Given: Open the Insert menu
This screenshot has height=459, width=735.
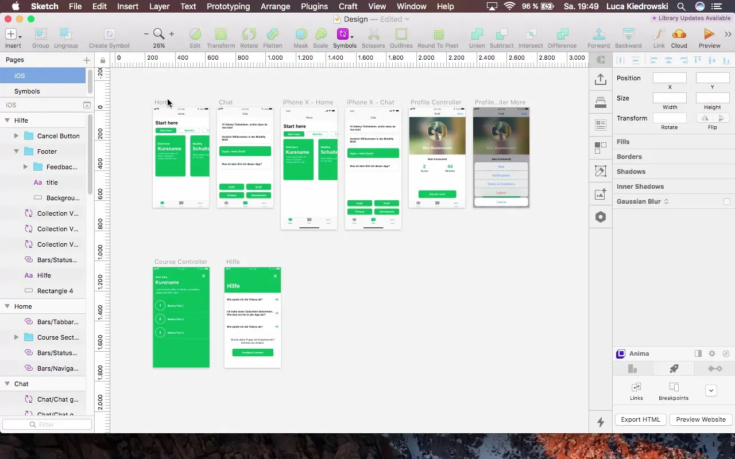Looking at the screenshot, I should [x=127, y=6].
